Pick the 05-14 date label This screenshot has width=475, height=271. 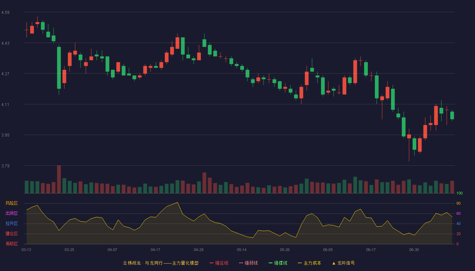[x=242, y=250]
